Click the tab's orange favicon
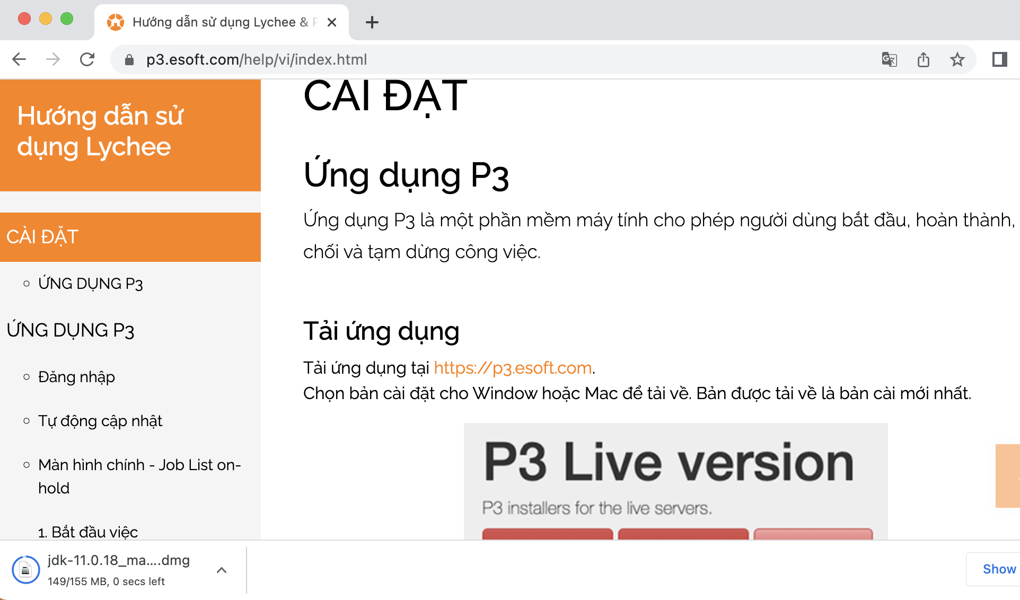 [x=115, y=22]
